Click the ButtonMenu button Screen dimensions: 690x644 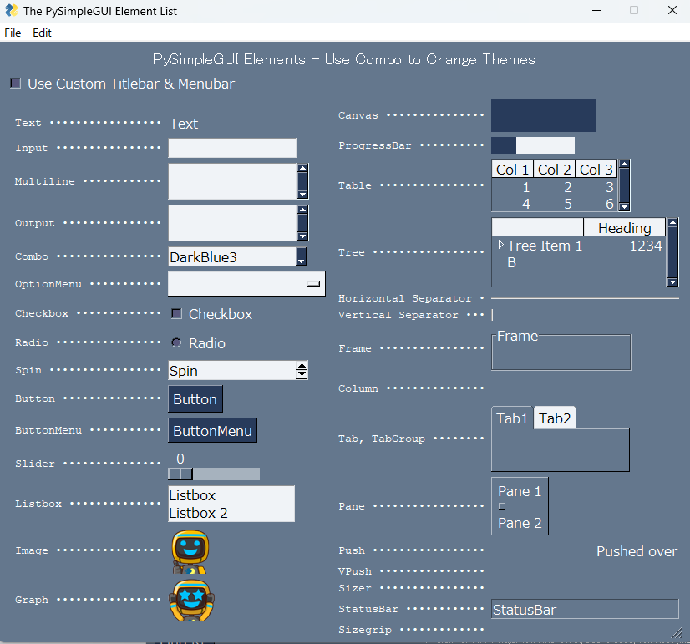point(212,431)
